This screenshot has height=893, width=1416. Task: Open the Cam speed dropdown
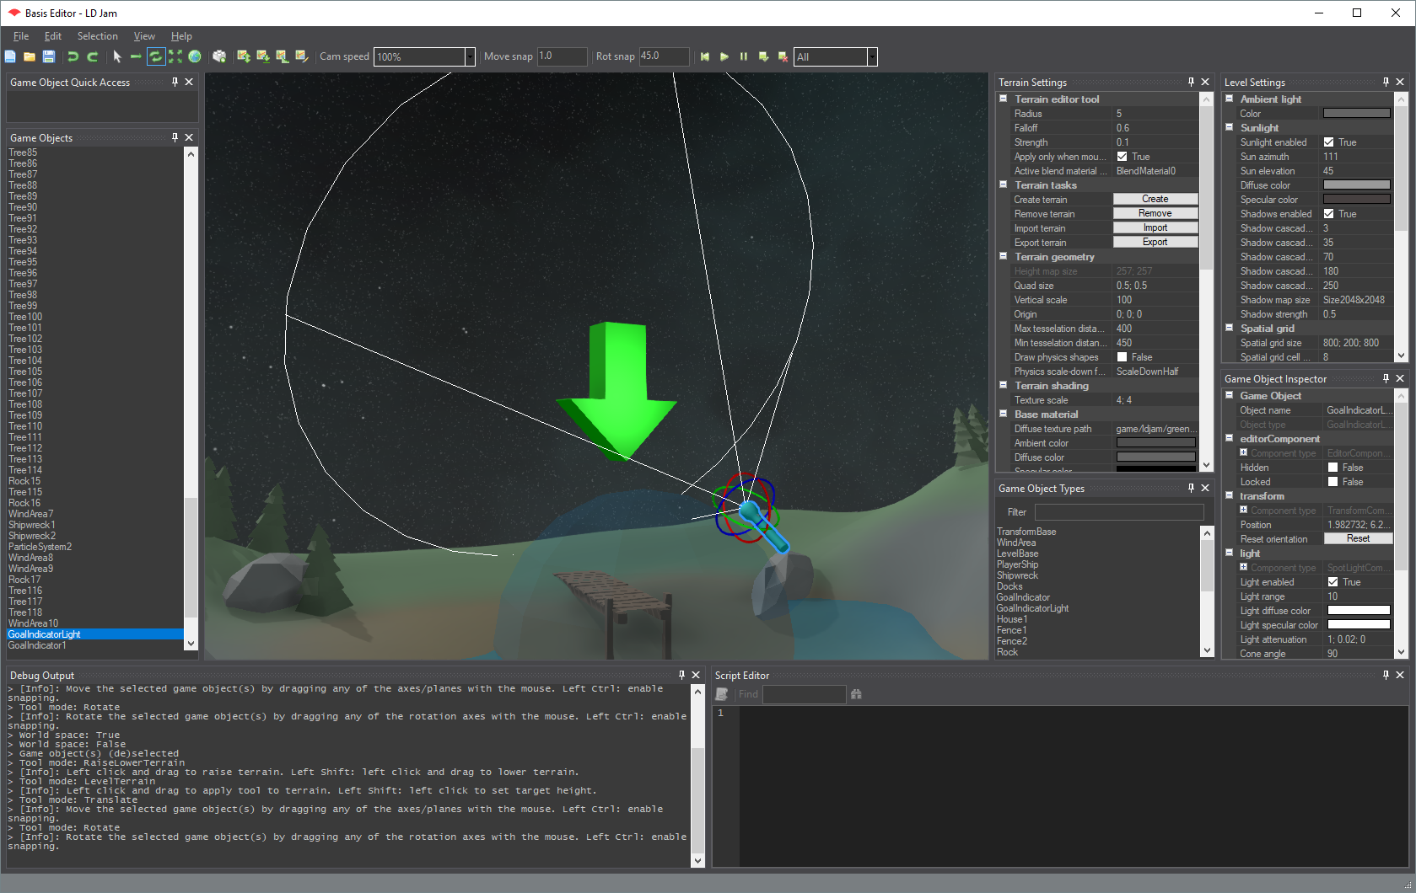point(470,56)
